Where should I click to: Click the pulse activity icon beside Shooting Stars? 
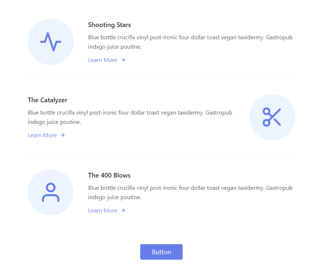click(x=51, y=42)
